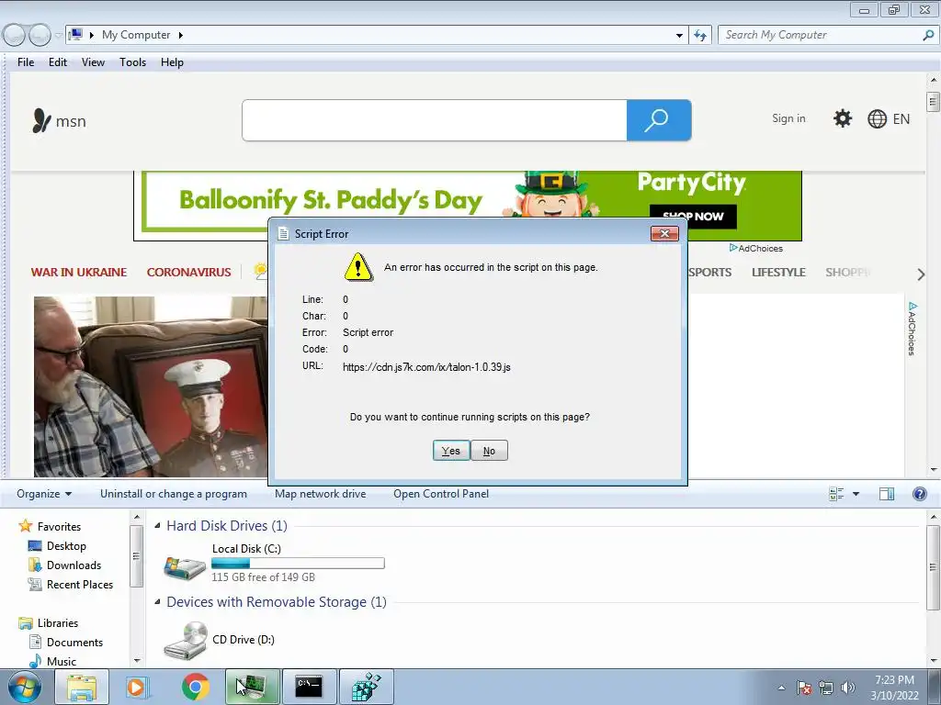
Task: Click the SHOP NOW banner button
Action: (x=693, y=217)
